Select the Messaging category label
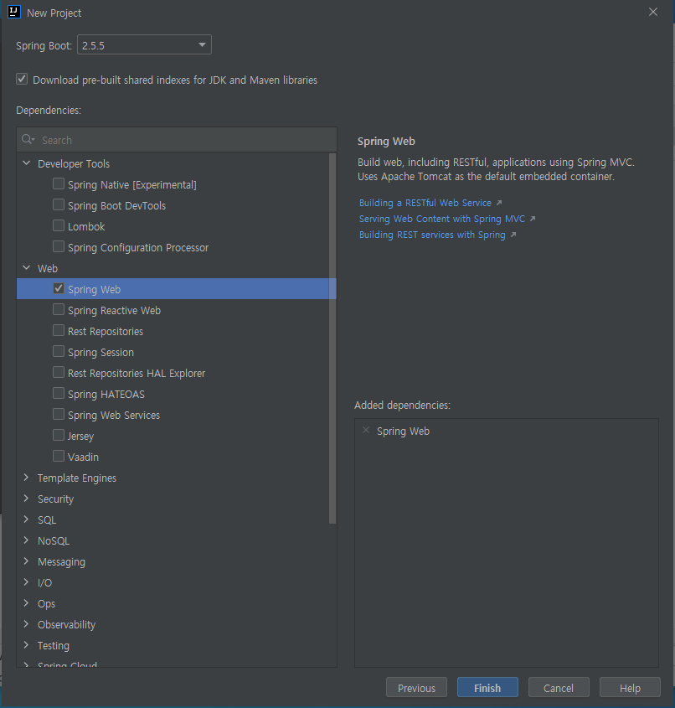The width and height of the screenshot is (675, 708). (61, 561)
